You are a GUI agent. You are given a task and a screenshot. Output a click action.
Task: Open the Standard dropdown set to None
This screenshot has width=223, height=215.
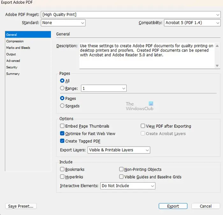[63, 23]
